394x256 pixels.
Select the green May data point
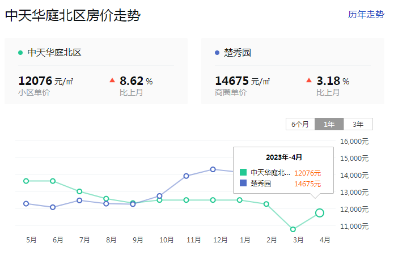26,181
